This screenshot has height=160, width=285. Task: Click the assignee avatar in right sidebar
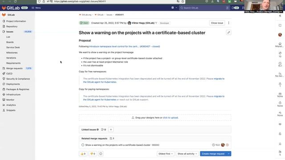click(x=280, y=35)
